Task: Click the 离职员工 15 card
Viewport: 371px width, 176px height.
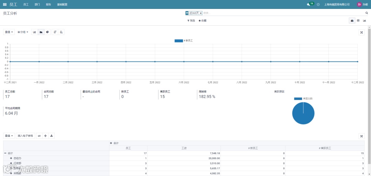Action: click(x=177, y=94)
